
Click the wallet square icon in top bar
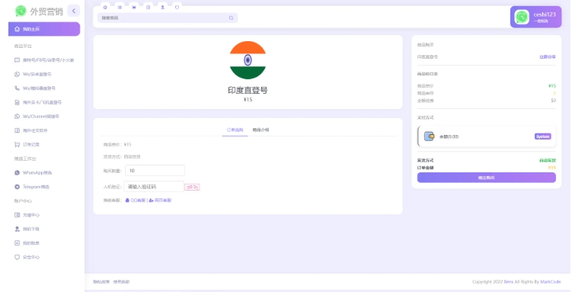148,8
